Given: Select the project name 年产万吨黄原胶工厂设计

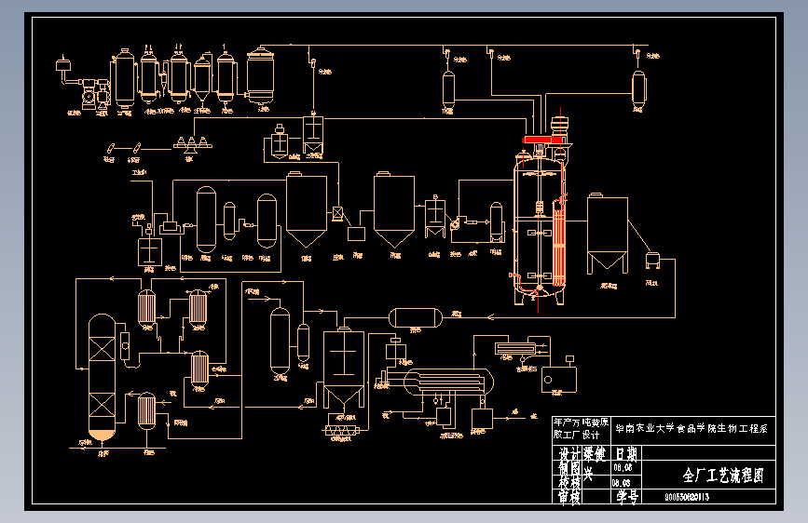Looking at the screenshot, I should point(582,428).
